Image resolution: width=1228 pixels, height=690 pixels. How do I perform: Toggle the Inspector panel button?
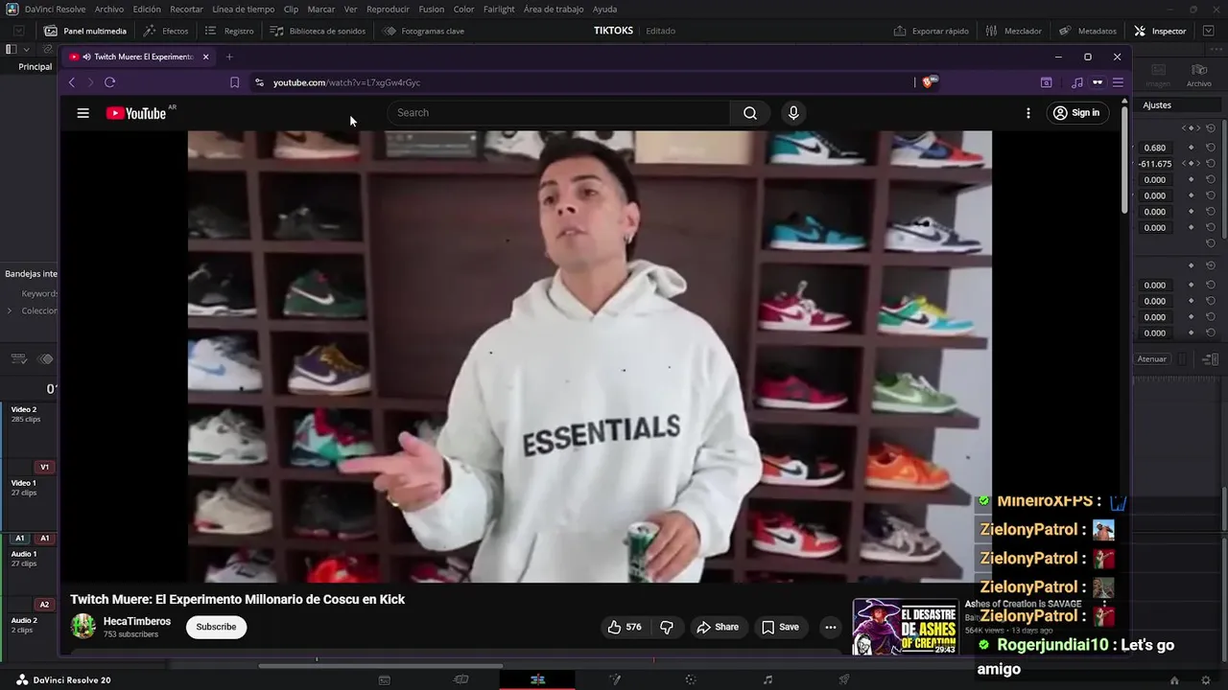click(x=1160, y=31)
